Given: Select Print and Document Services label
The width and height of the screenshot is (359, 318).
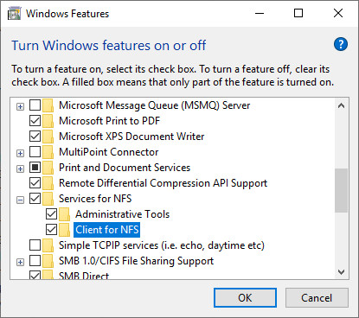Looking at the screenshot, I should tap(125, 168).
